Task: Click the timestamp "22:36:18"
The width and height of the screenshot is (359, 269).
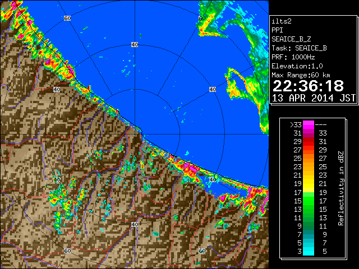Action: [x=308, y=86]
